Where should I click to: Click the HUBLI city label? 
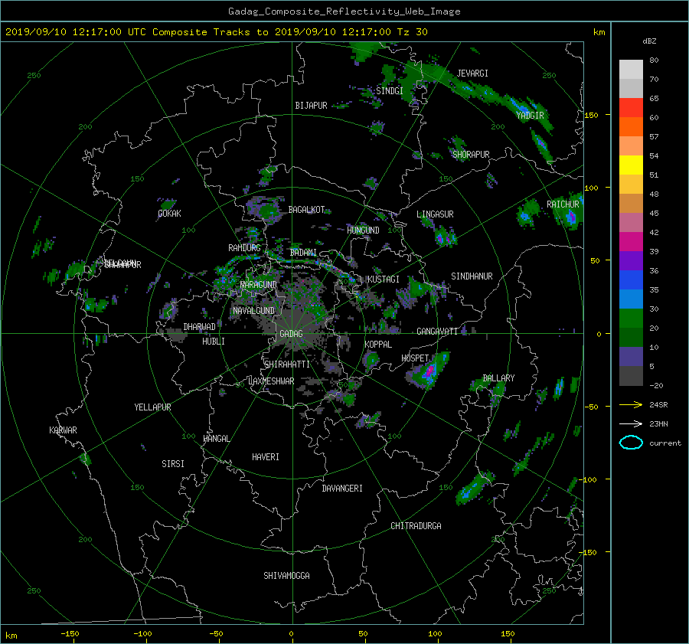click(213, 342)
